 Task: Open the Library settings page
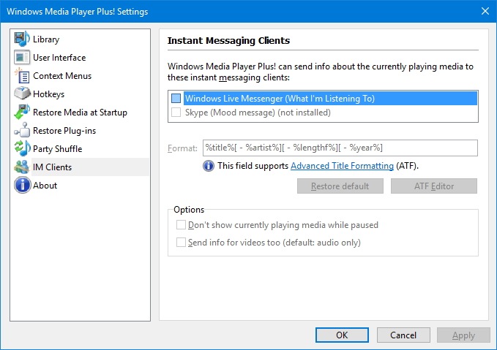(x=46, y=39)
